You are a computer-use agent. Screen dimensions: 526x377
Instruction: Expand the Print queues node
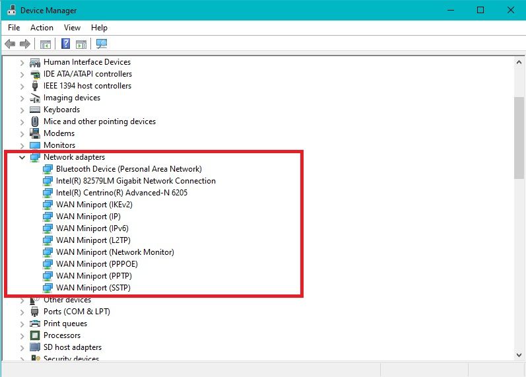[22, 324]
